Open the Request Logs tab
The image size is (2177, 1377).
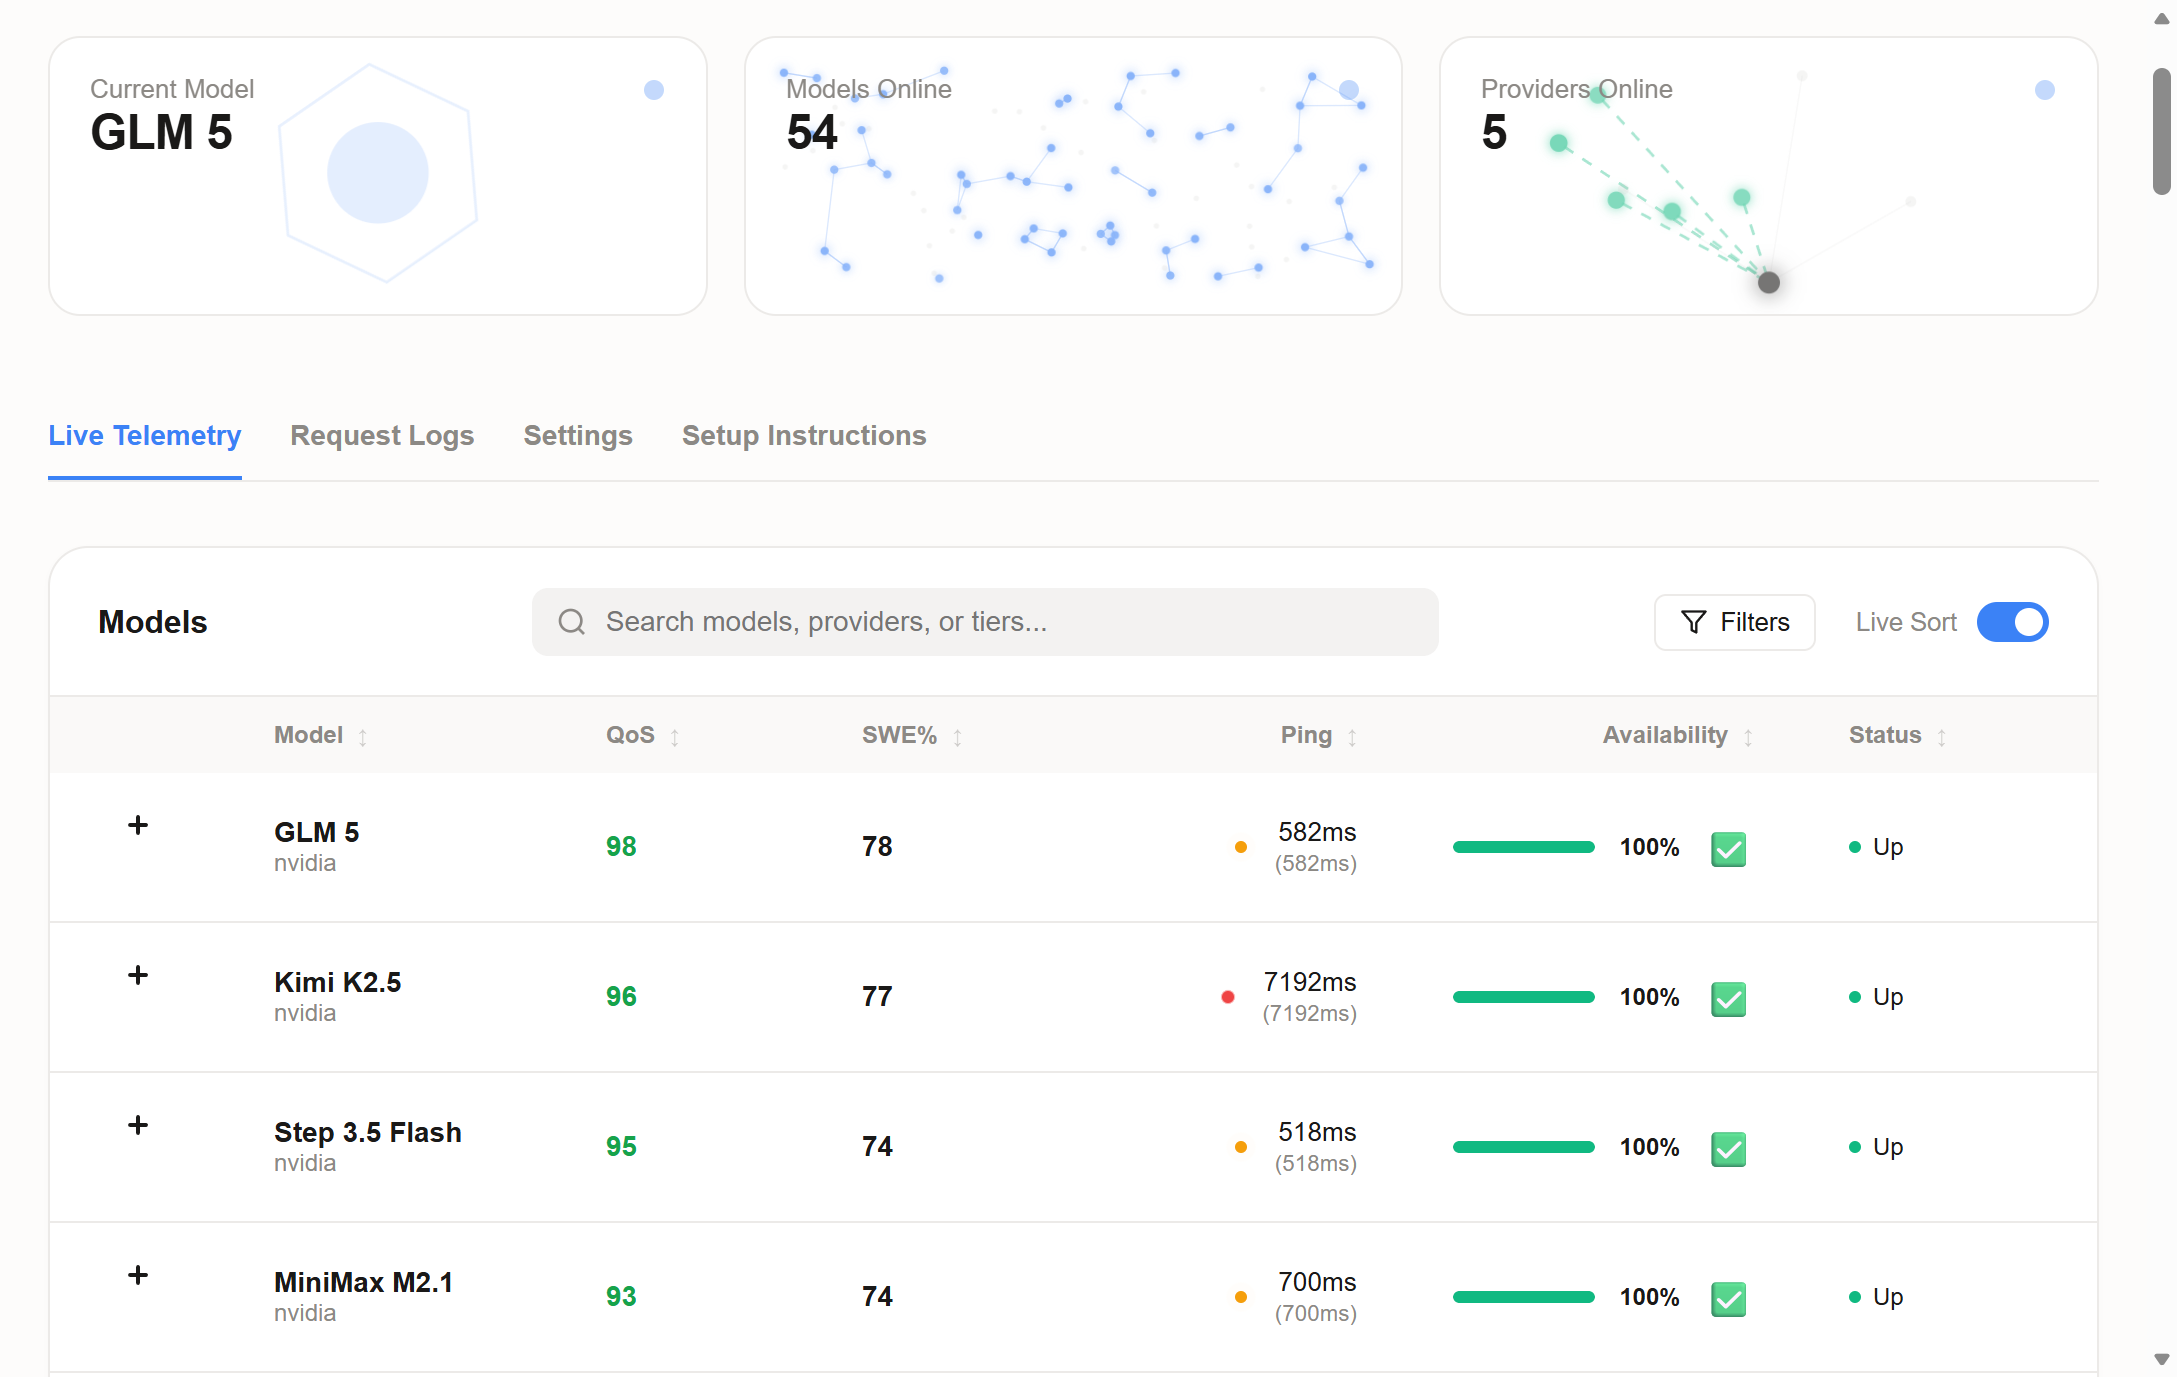pos(382,436)
